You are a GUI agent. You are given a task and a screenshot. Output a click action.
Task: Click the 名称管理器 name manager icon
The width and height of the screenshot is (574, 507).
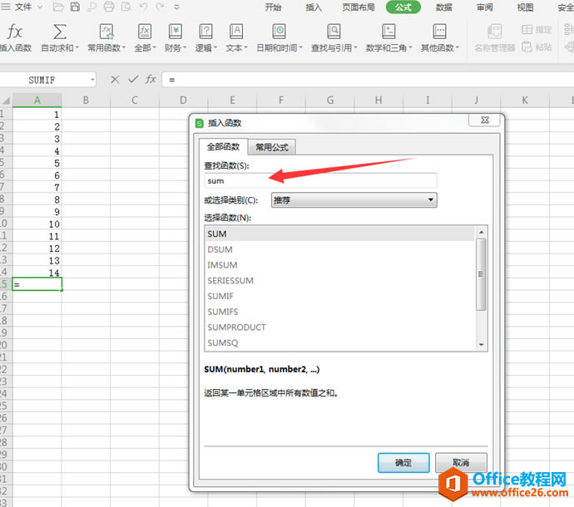tap(495, 32)
